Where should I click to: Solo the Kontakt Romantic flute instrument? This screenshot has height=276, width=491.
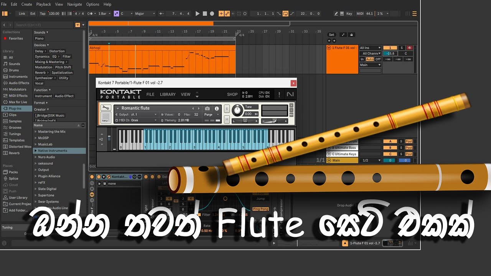click(x=227, y=108)
